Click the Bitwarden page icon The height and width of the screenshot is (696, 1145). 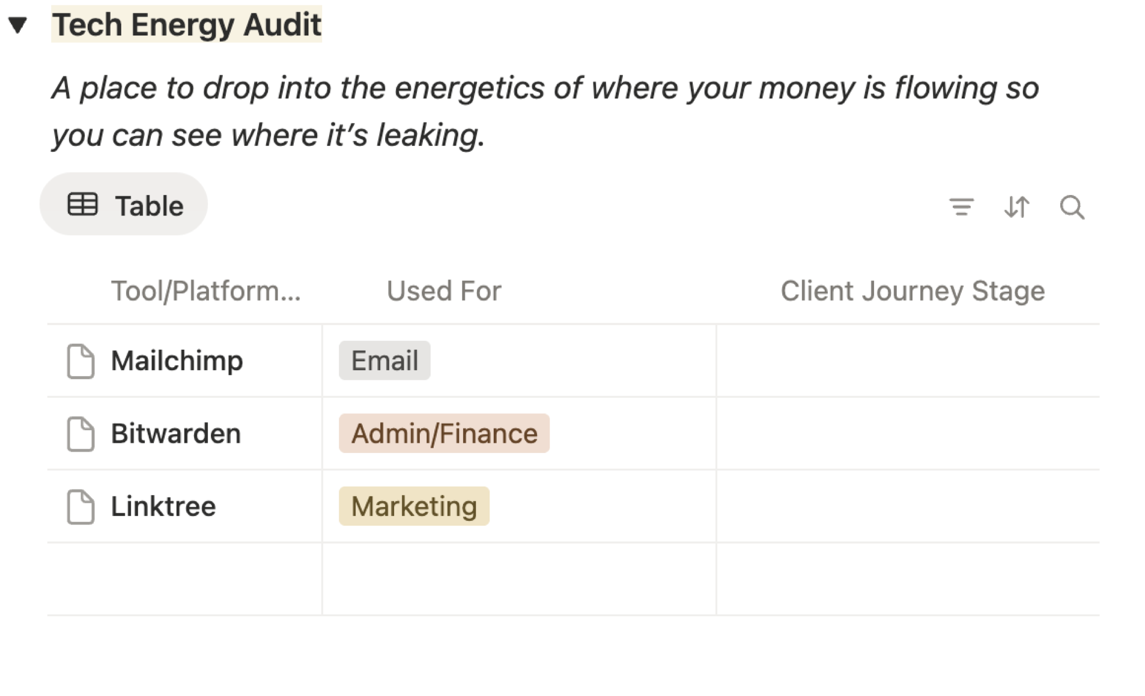point(80,434)
